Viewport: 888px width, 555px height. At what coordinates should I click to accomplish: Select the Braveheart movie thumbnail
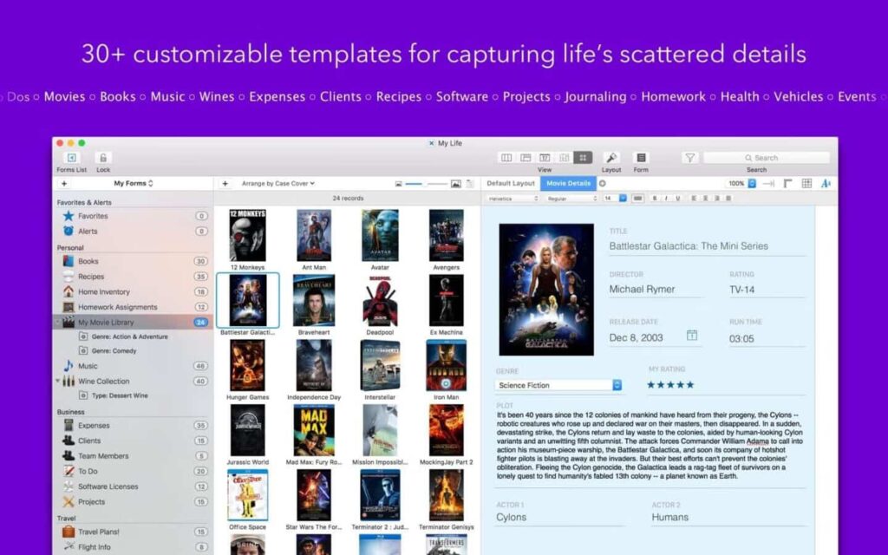(314, 301)
